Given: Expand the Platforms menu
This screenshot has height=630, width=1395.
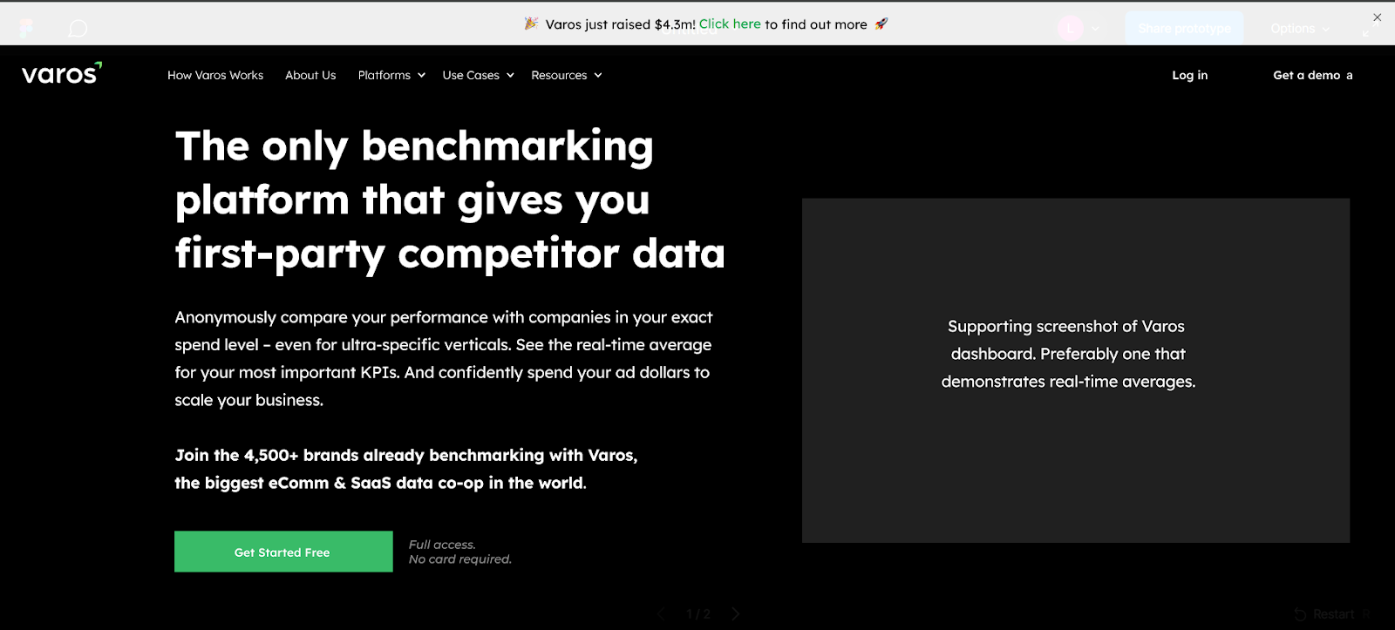Looking at the screenshot, I should click(x=391, y=75).
